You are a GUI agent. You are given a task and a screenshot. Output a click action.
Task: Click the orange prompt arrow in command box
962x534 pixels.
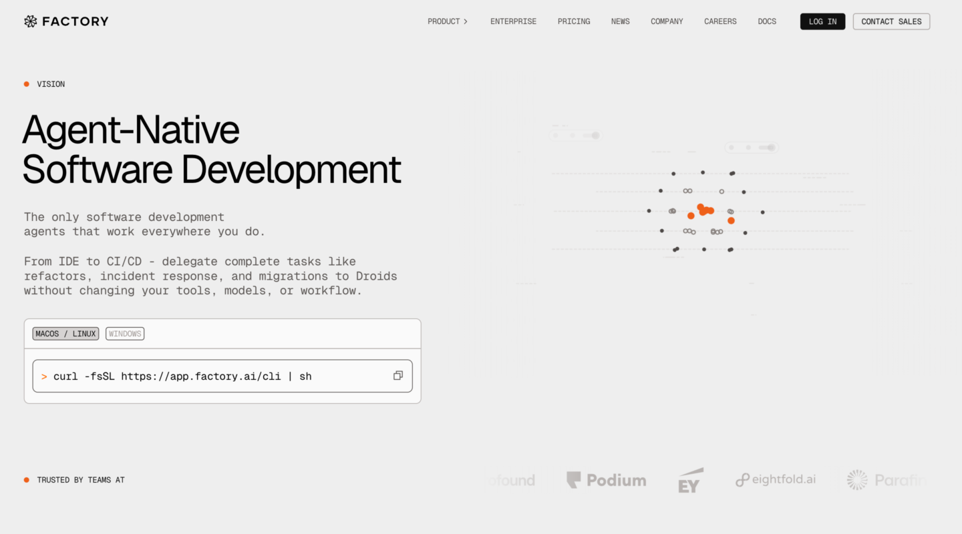(44, 376)
